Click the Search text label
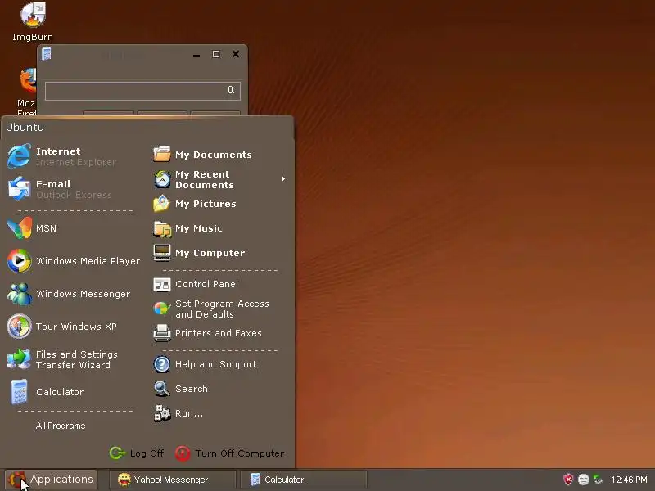 [192, 389]
